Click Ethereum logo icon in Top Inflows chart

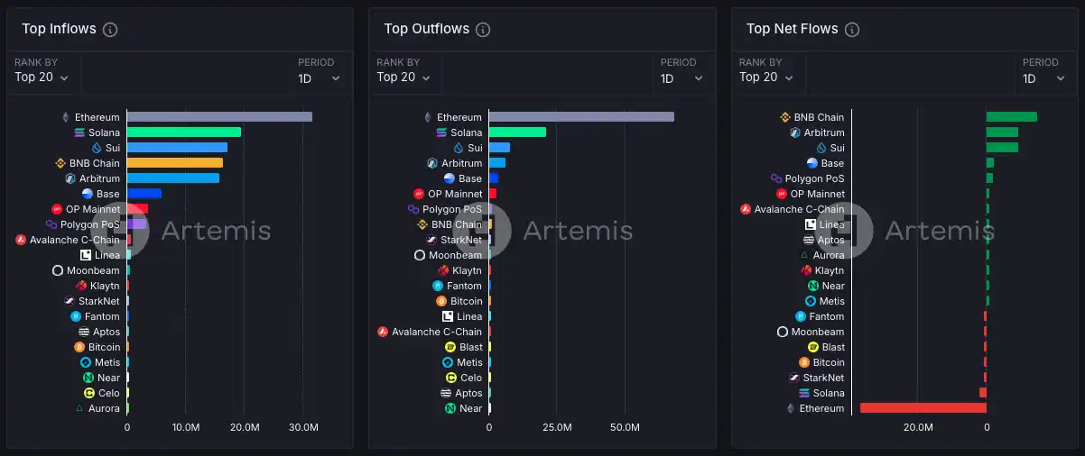(x=65, y=117)
